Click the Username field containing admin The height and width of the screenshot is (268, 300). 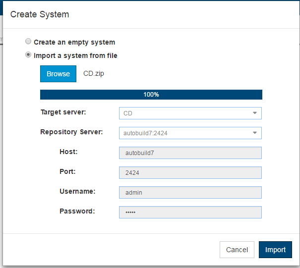pyautogui.click(x=190, y=193)
